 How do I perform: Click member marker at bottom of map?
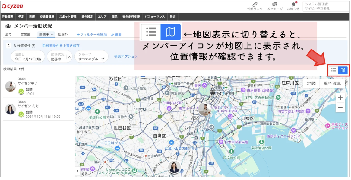(x=175, y=167)
